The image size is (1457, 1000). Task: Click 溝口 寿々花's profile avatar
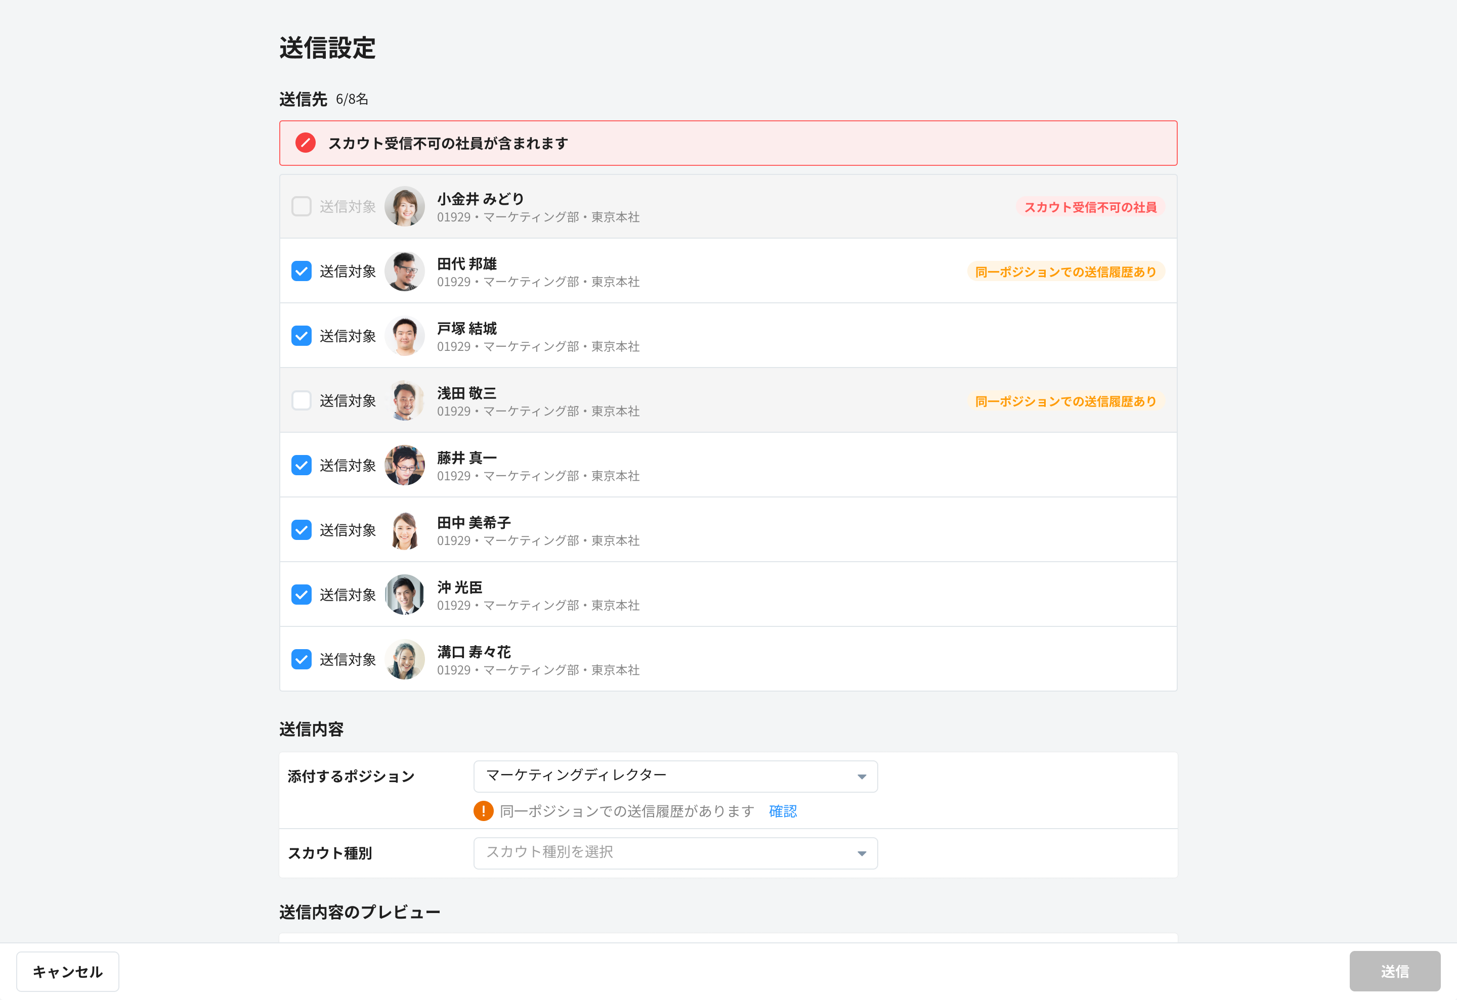404,659
